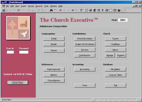Viewport: 142px width, 102px height.
Task: Open the Services button
Action: point(85,50)
